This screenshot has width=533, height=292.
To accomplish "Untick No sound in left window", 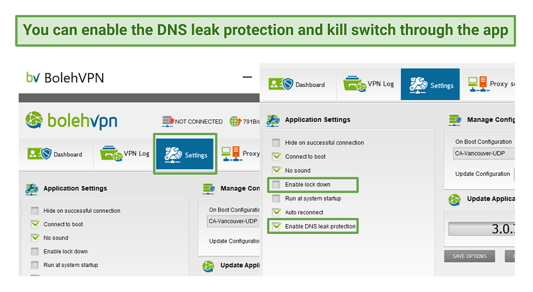I will pos(34,238).
